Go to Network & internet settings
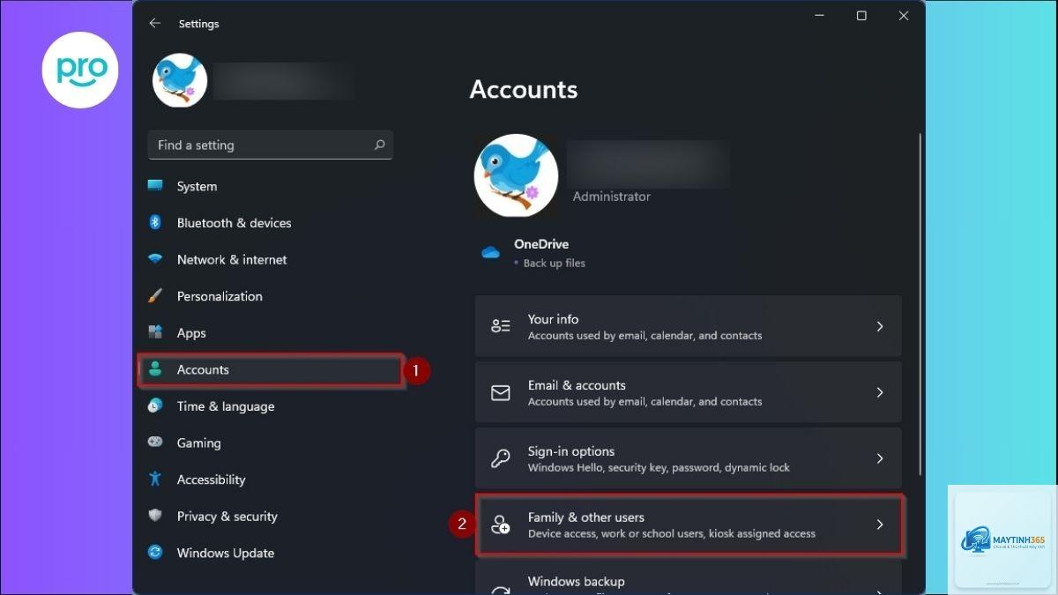 point(269,259)
